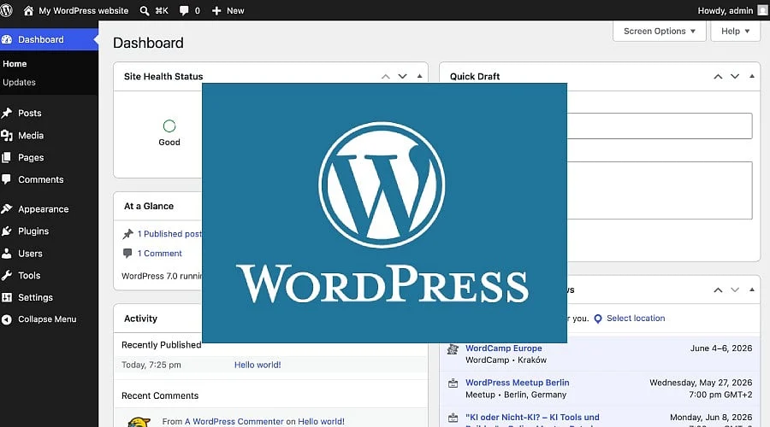The height and width of the screenshot is (427, 770).
Task: Move Site Health Status widget down
Action: click(403, 77)
